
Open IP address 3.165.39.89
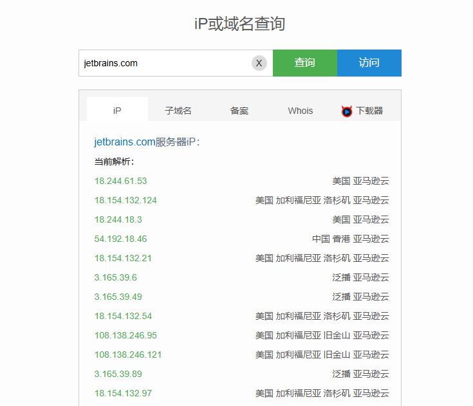118,374
